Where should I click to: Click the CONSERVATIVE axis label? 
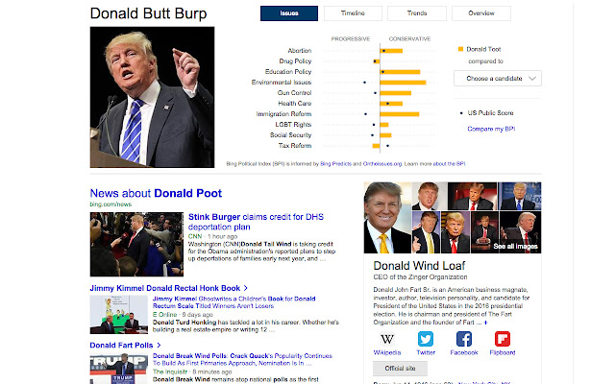pyautogui.click(x=409, y=38)
